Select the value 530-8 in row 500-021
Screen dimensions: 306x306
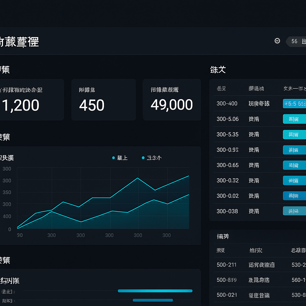[299, 295]
